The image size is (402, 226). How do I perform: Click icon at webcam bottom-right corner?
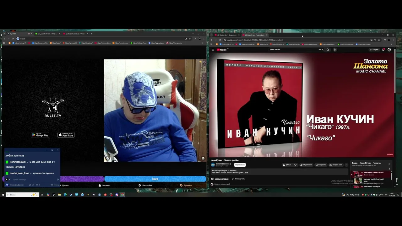coord(203,158)
